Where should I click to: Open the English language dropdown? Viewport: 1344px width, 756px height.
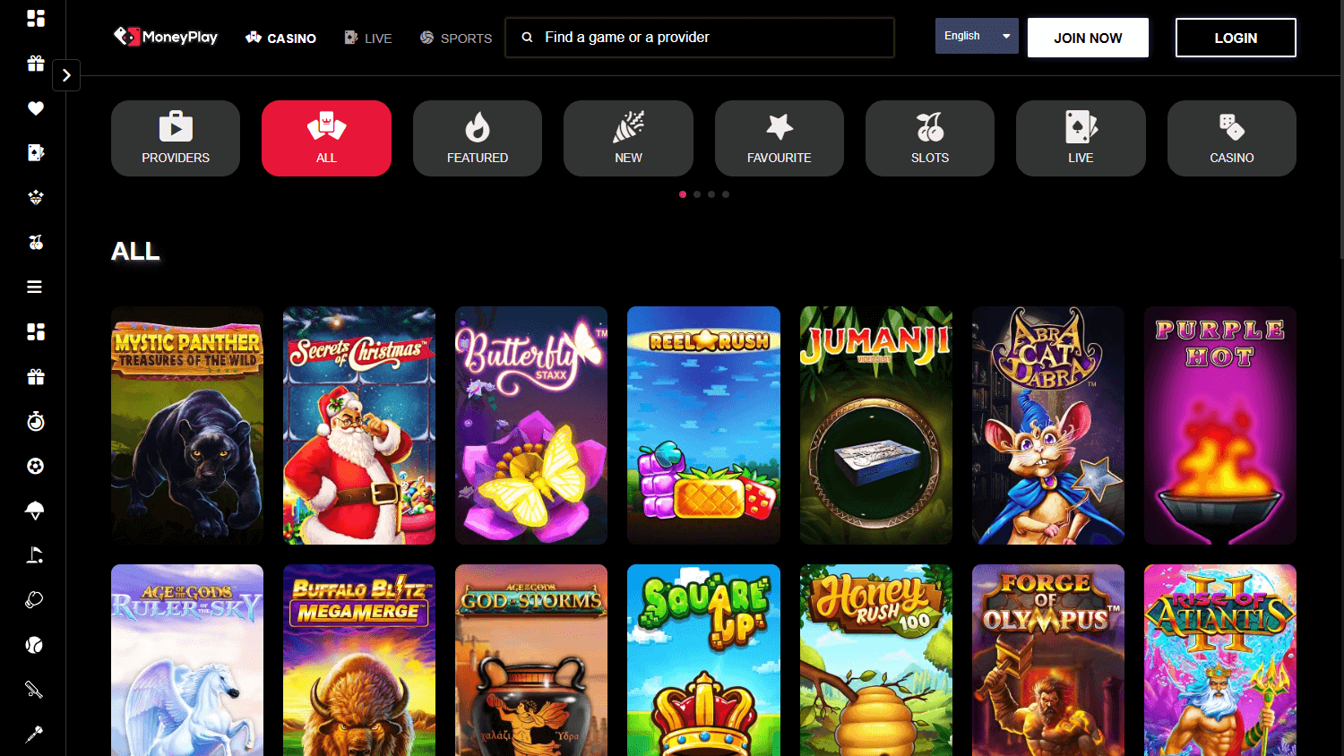(x=976, y=35)
